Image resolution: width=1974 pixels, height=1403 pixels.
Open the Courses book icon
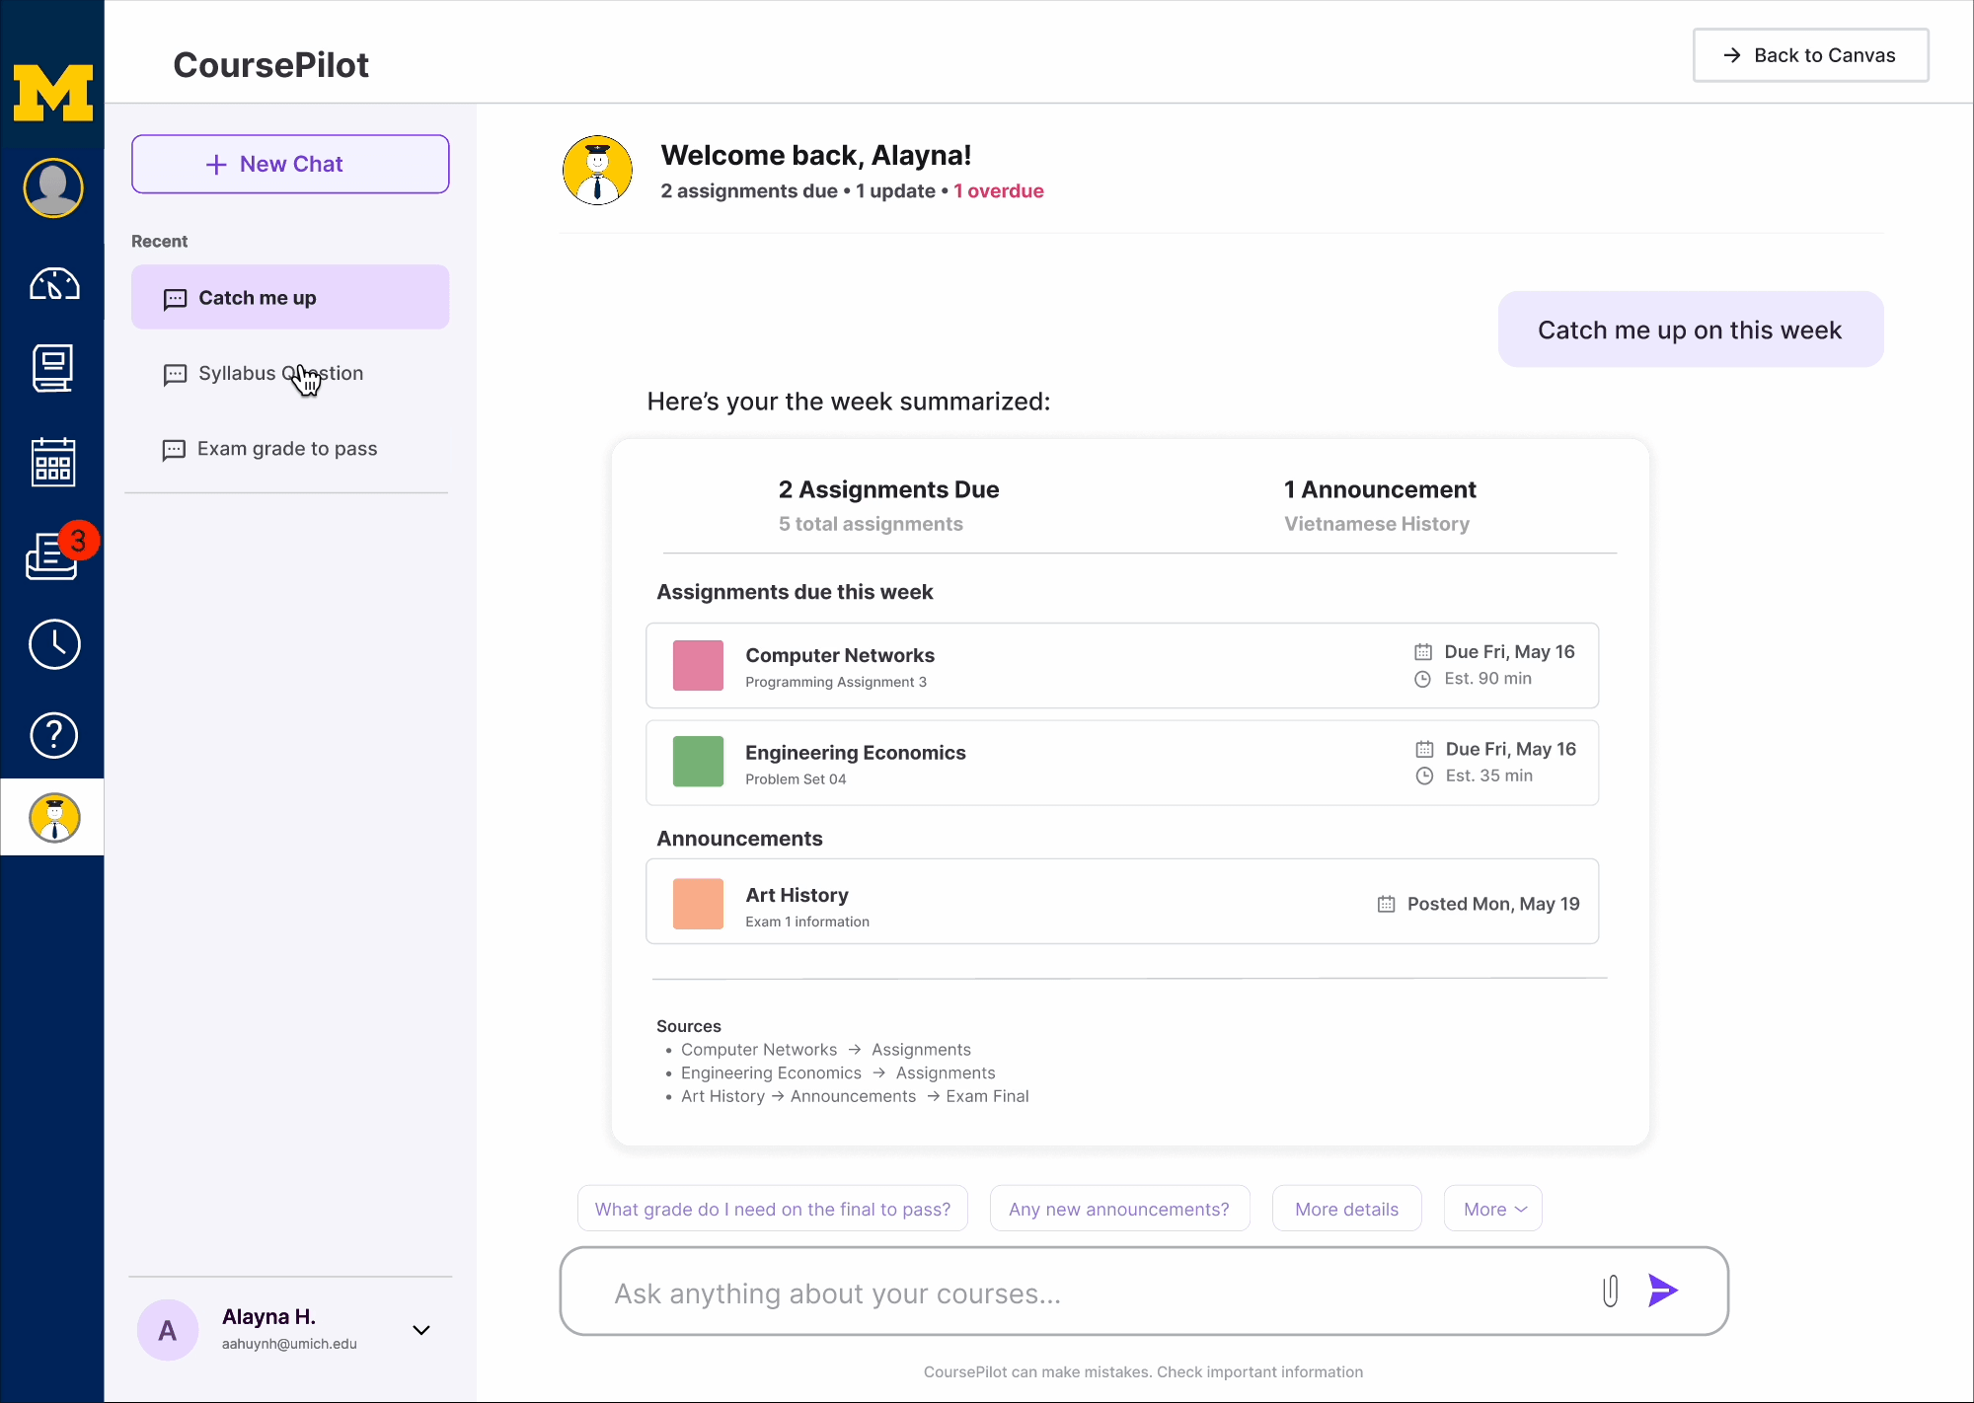click(x=53, y=368)
